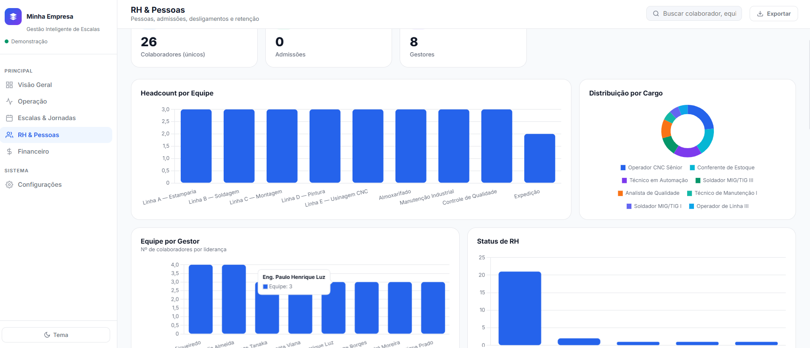This screenshot has height=348, width=810.
Task: Click the Exportar button
Action: coord(773,14)
